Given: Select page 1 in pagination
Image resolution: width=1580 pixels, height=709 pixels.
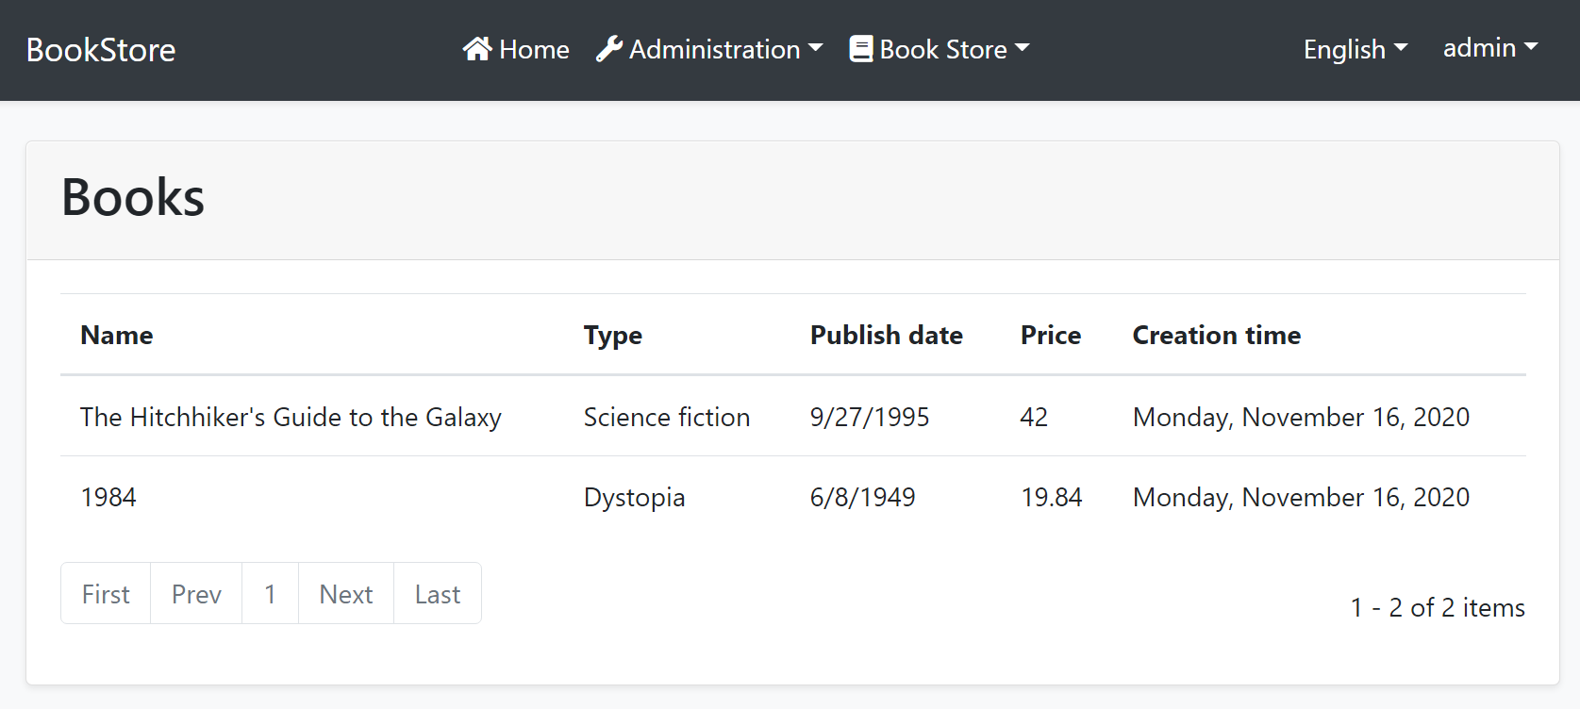Looking at the screenshot, I should coord(270,594).
